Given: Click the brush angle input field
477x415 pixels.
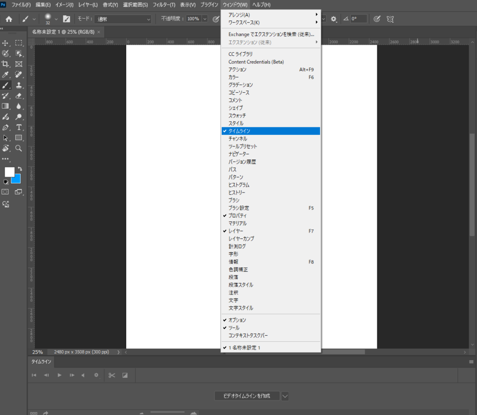Looking at the screenshot, I should click(358, 19).
